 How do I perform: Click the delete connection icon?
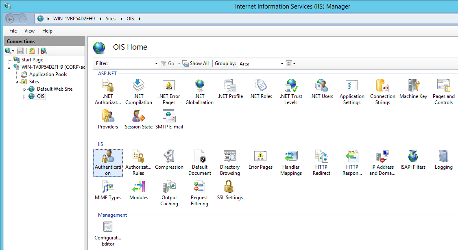(x=44, y=51)
